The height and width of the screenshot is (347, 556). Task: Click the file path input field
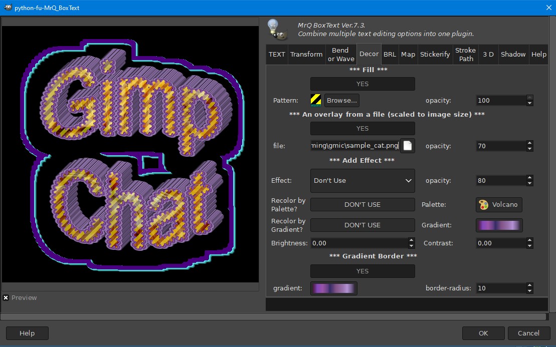355,146
